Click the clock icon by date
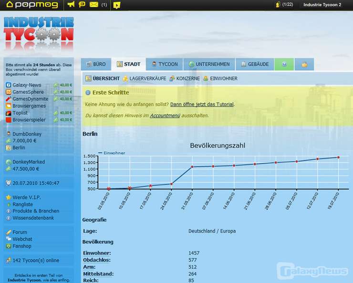The image size is (353, 283). point(8,183)
